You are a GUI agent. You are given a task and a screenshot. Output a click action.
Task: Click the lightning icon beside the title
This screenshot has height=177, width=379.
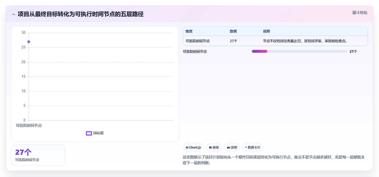(x=13, y=14)
